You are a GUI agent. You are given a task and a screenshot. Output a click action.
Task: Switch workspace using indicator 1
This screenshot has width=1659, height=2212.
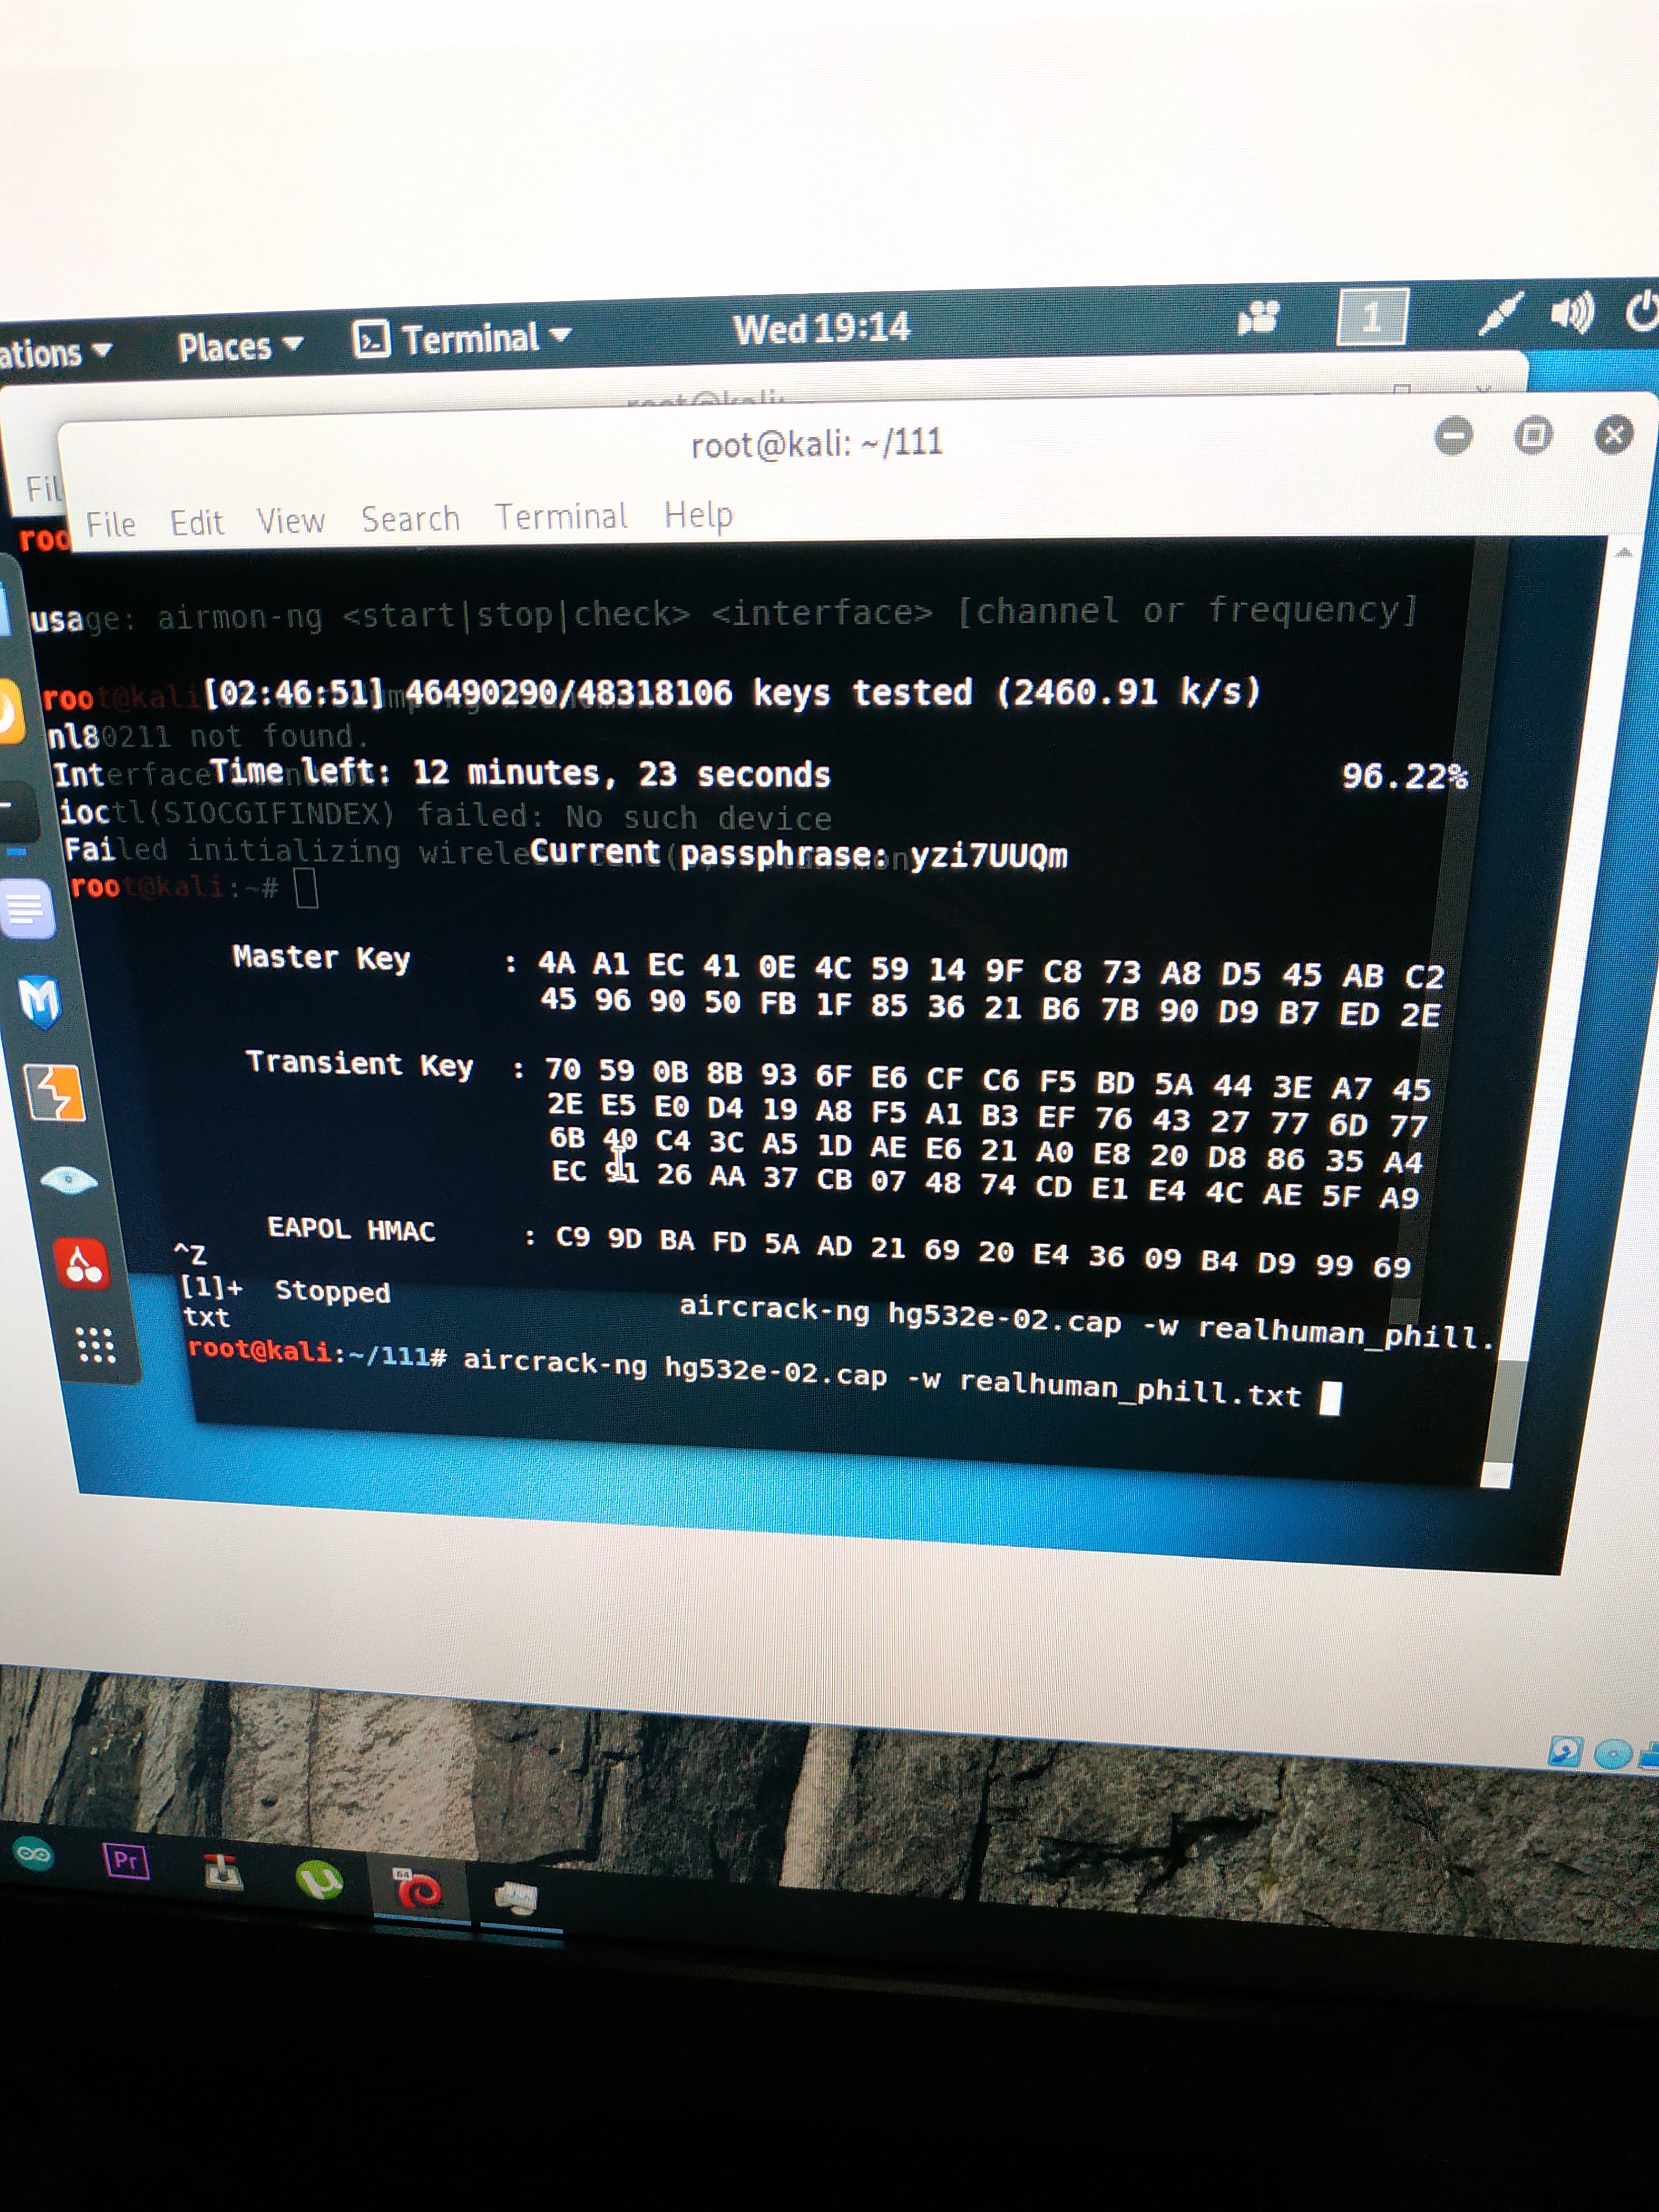1372,317
